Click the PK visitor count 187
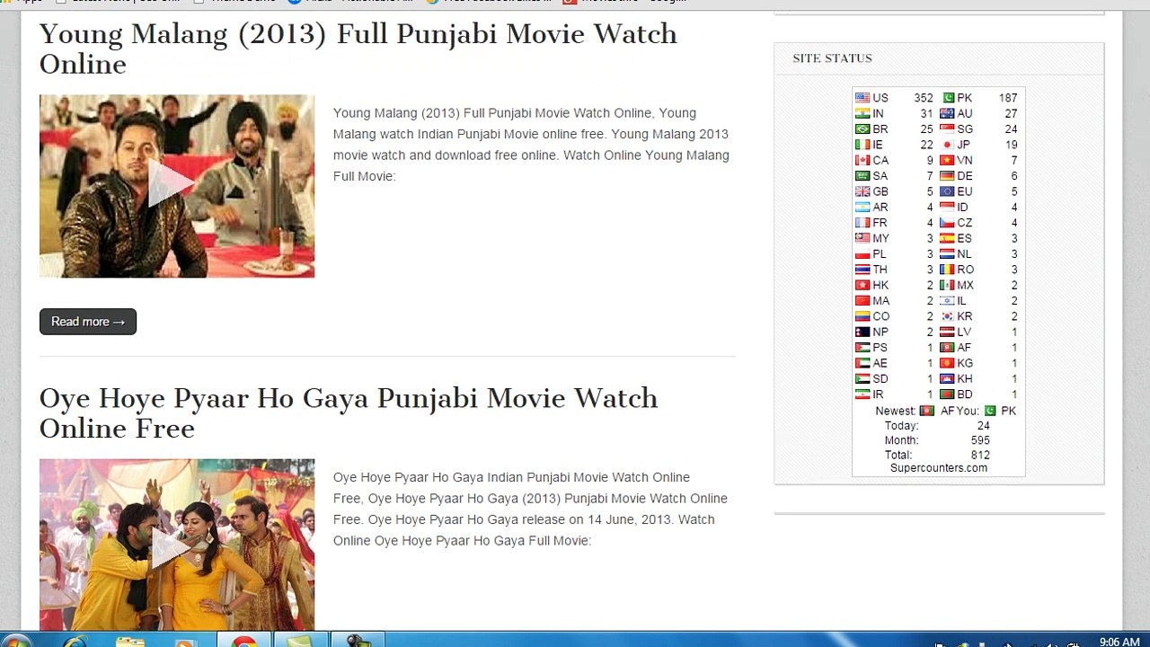This screenshot has width=1150, height=647. coord(1008,98)
